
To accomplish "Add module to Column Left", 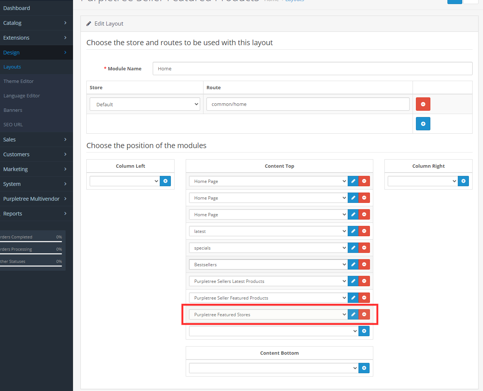I will click(x=165, y=181).
